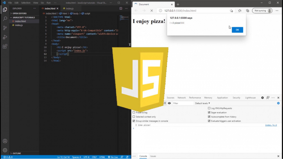The width and height of the screenshot is (283, 159).
Task: Open the View menu
Action: pos(36,3)
